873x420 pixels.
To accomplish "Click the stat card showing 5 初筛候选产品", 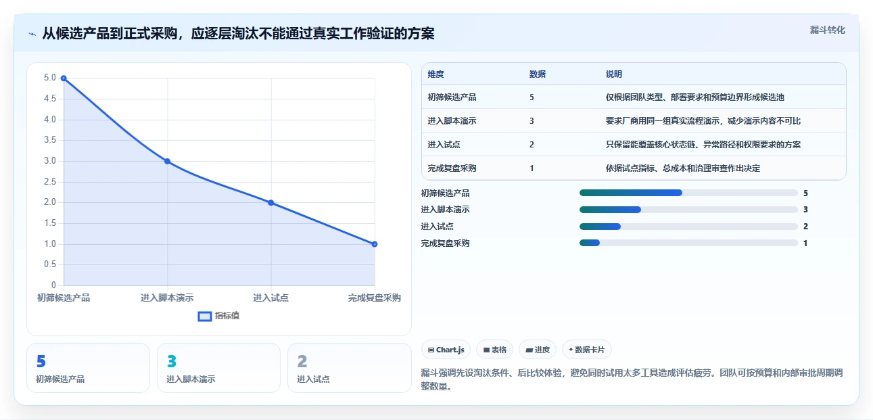I will coord(88,368).
